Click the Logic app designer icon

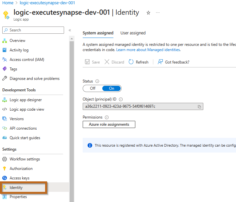(x=5, y=100)
